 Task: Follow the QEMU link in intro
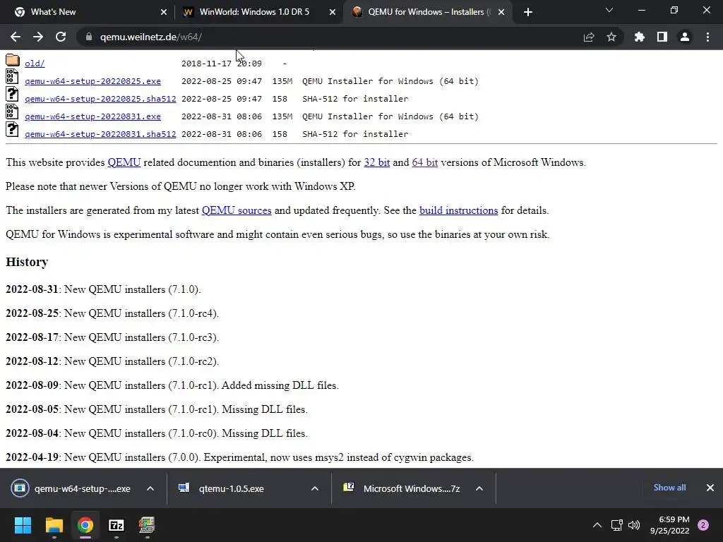click(x=124, y=162)
